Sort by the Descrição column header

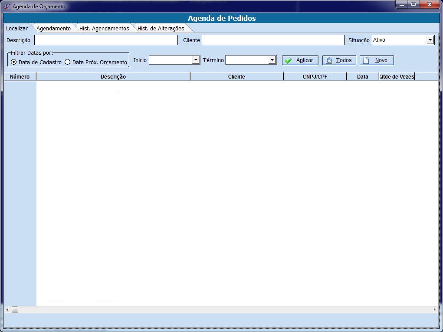tap(113, 76)
